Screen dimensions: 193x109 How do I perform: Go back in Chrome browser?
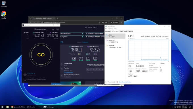click(x=30, y=22)
